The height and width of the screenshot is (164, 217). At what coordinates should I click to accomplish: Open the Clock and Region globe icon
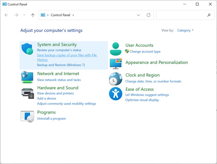[x=115, y=79]
